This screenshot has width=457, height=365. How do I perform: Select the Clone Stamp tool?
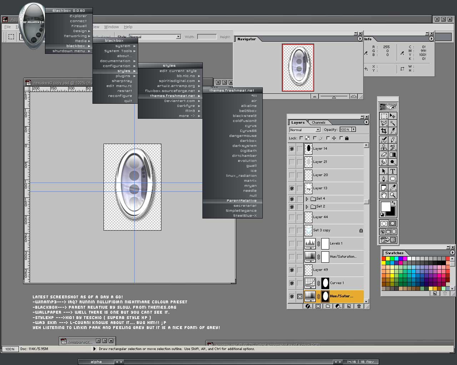click(384, 147)
